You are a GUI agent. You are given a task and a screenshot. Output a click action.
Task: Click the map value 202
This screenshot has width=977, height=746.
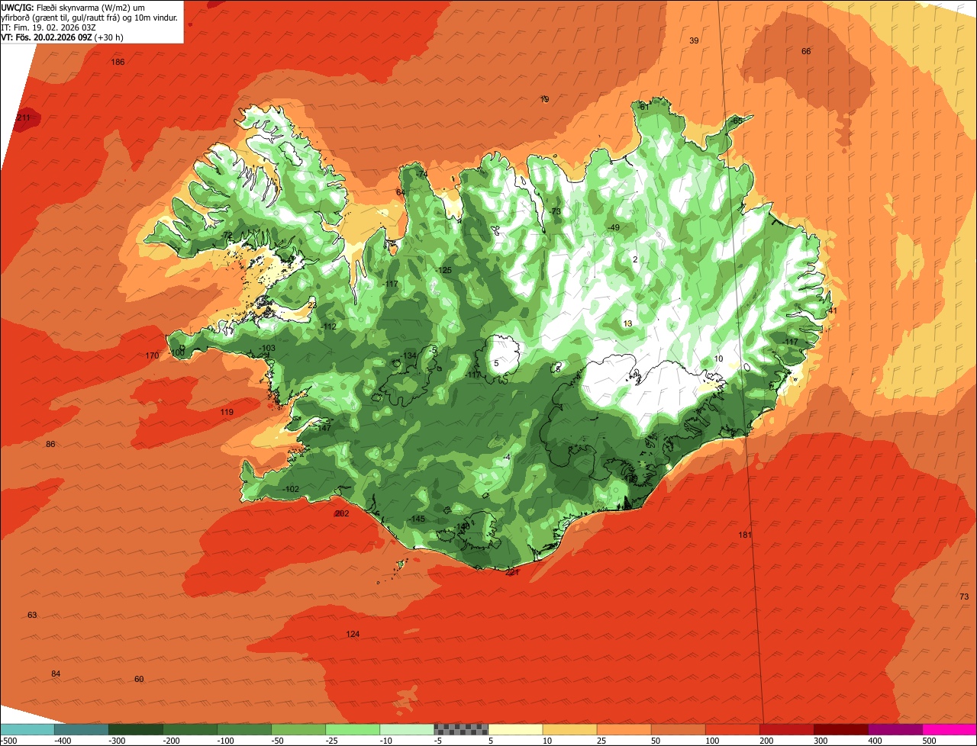(x=342, y=513)
